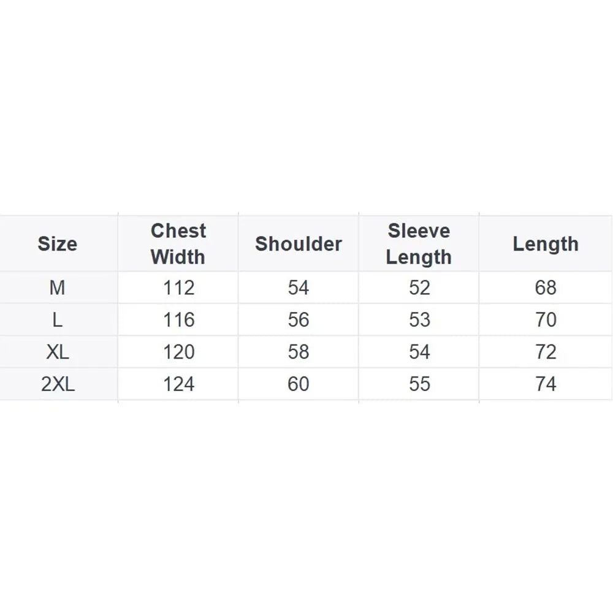This screenshot has height=613, width=613.
Task: Click the length value 68 for size M
Action: point(546,287)
